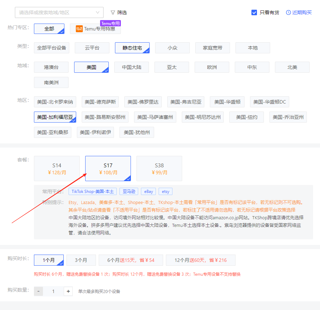This screenshot has height=310, width=320.
Task: Click the etsy platform tag
Action: pos(166,192)
